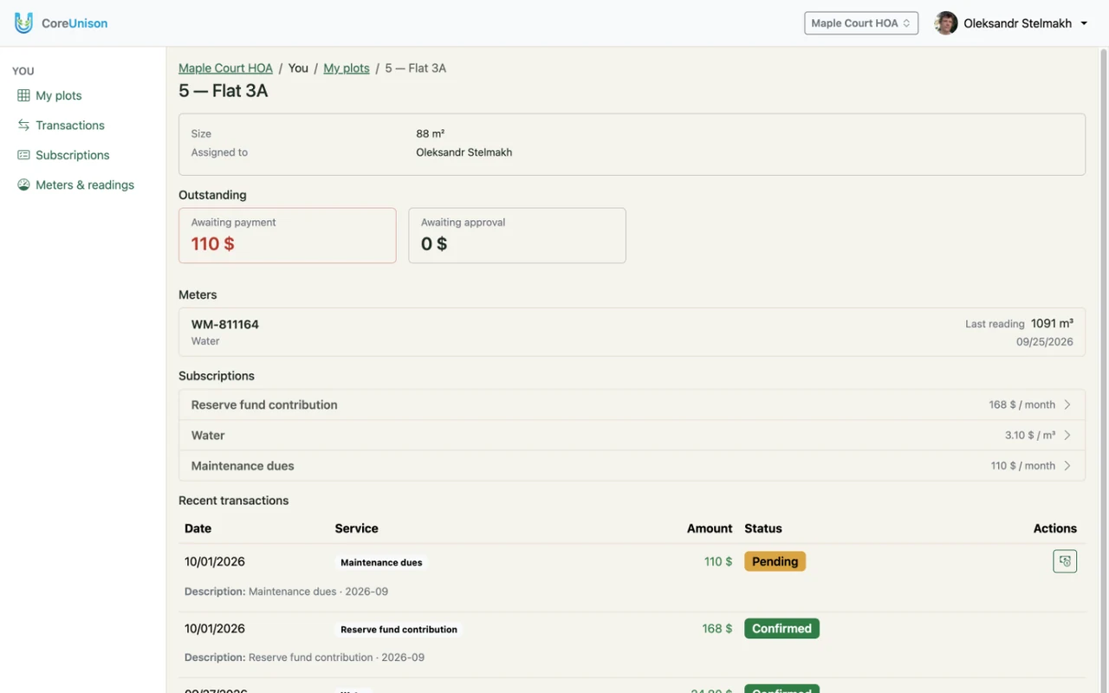This screenshot has height=693, width=1109.
Task: Click the Subscriptions list icon in sidebar
Action: tap(23, 155)
